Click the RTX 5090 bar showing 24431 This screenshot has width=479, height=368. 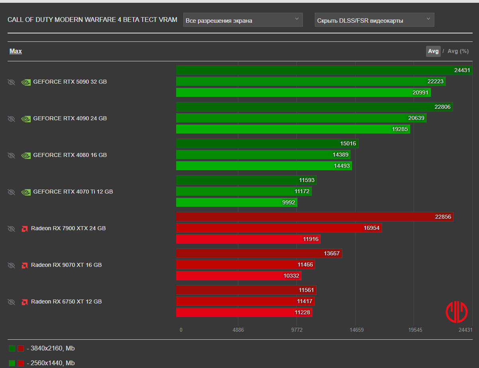[x=324, y=70]
